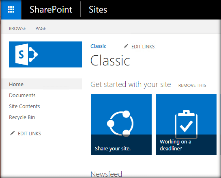Open the BROWSE ribbon tab
This screenshot has height=178, width=221.
17,28
